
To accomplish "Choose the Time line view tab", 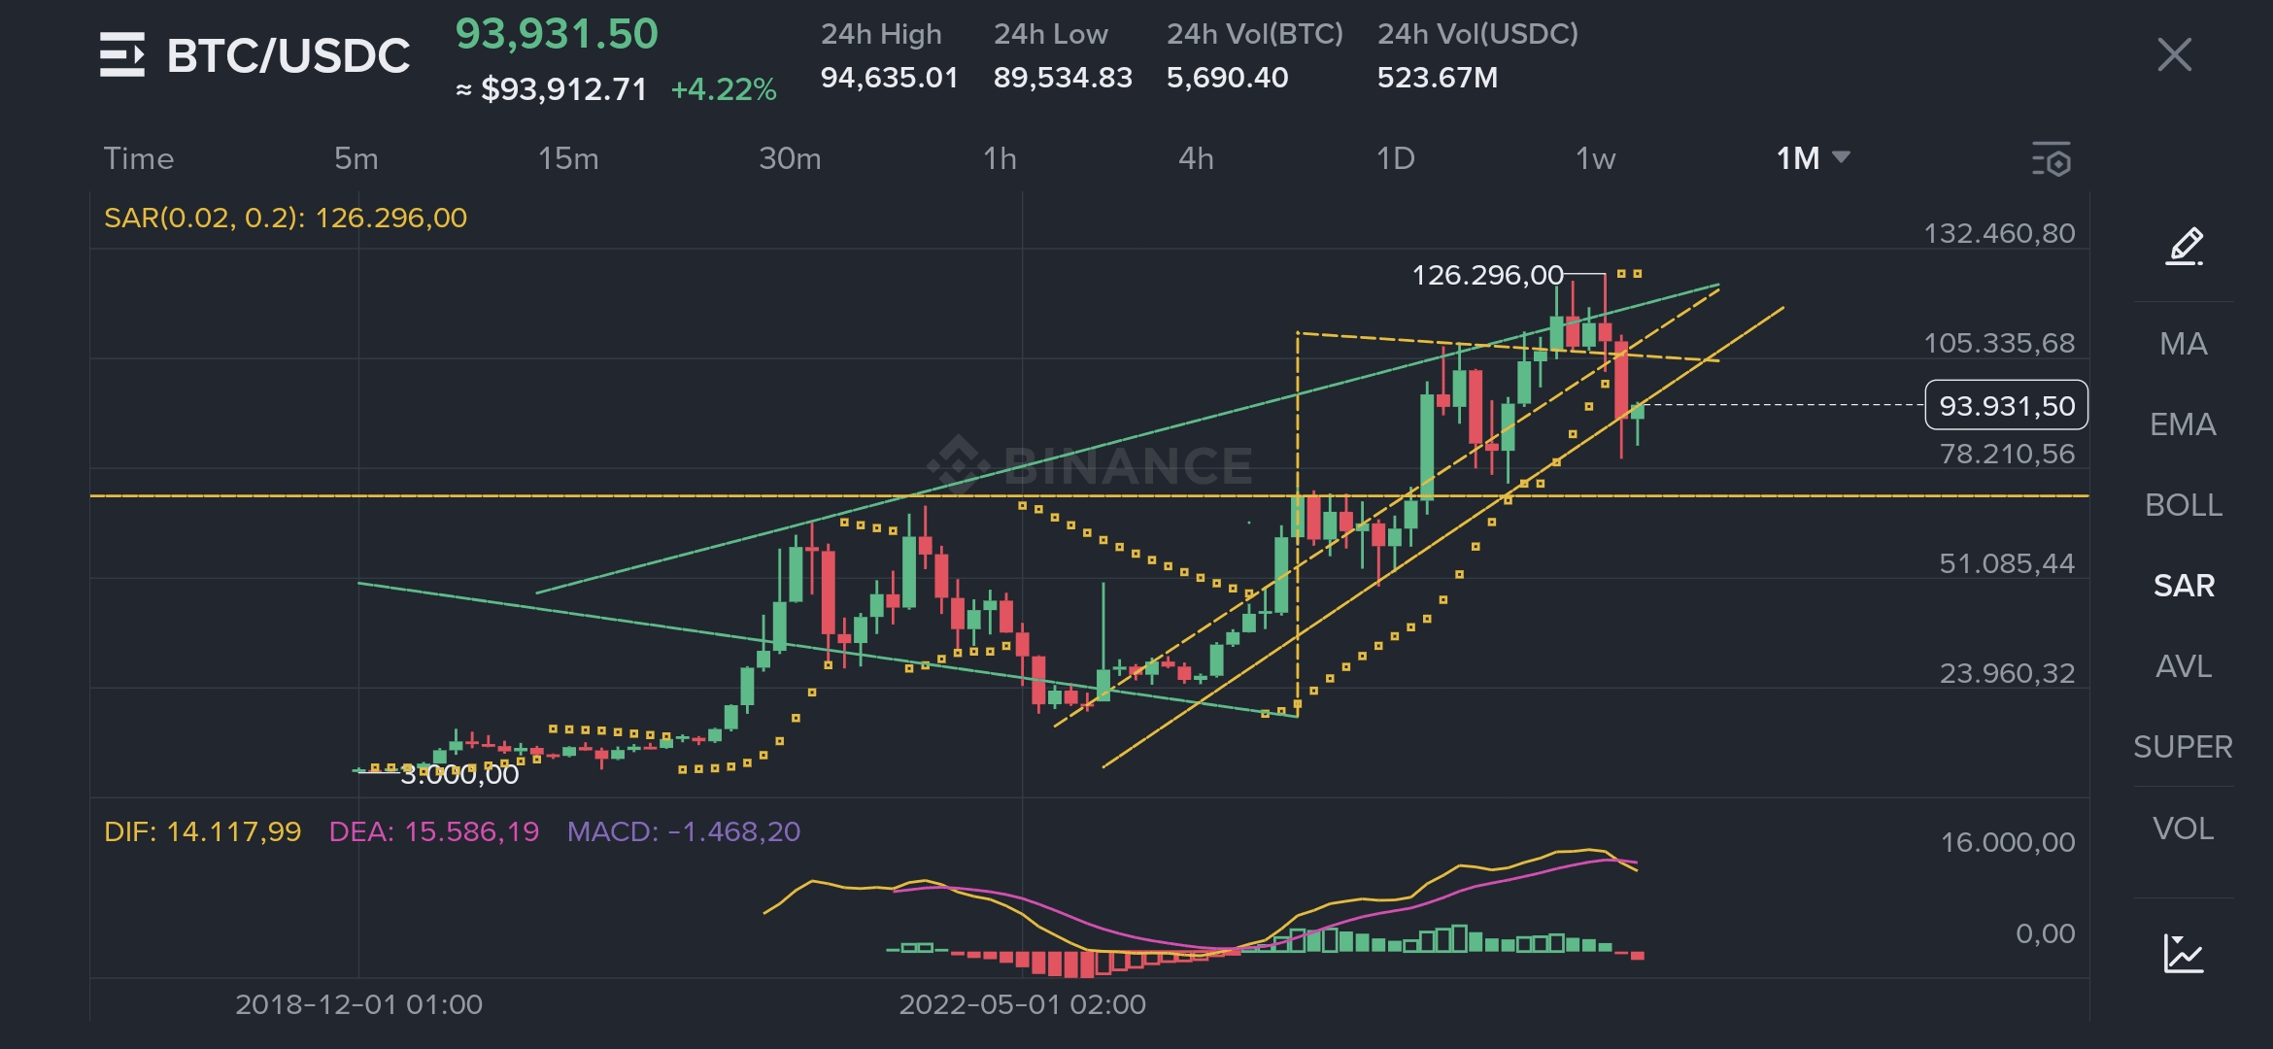I will 139,158.
